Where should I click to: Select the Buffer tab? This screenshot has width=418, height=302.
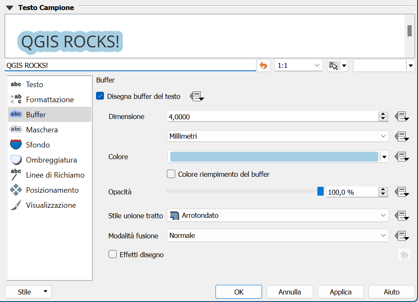(49, 114)
